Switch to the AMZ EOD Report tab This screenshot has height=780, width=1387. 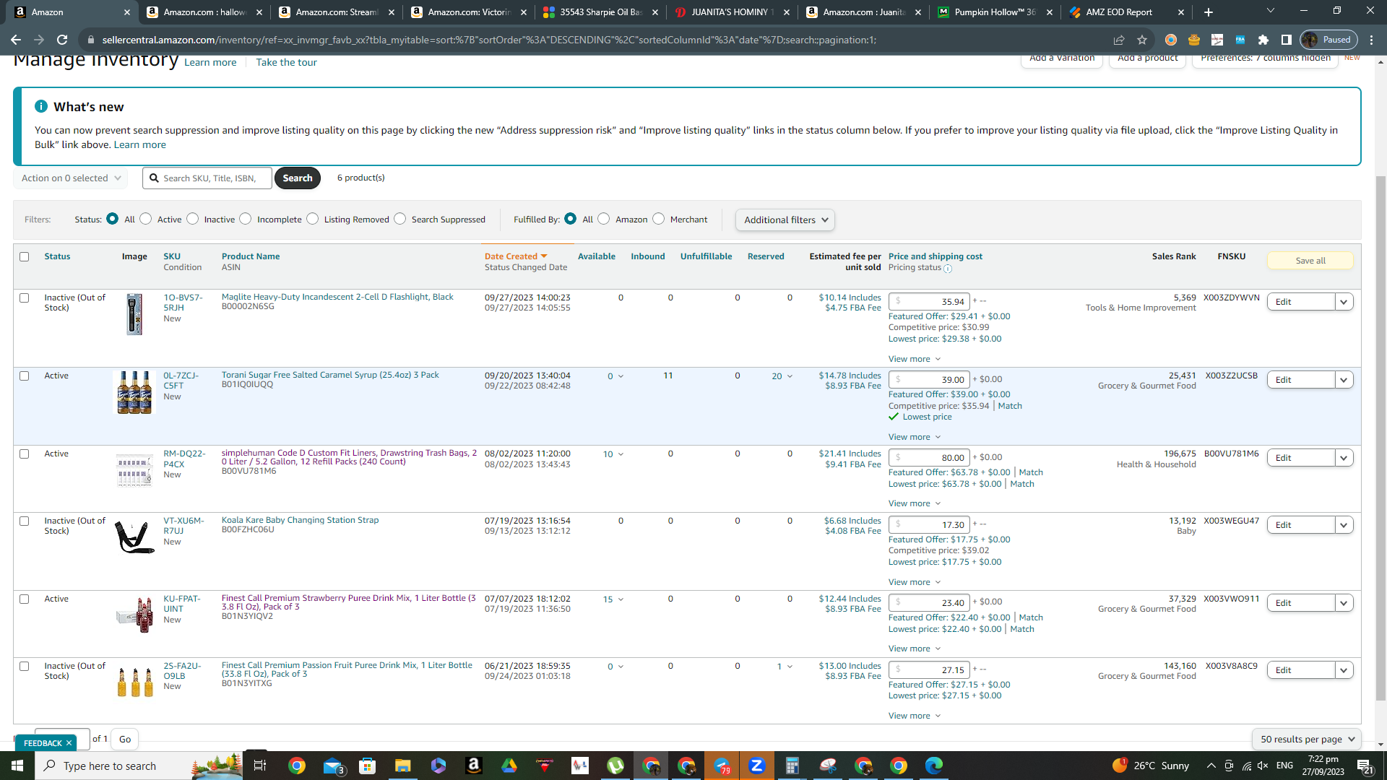[x=1119, y=12]
